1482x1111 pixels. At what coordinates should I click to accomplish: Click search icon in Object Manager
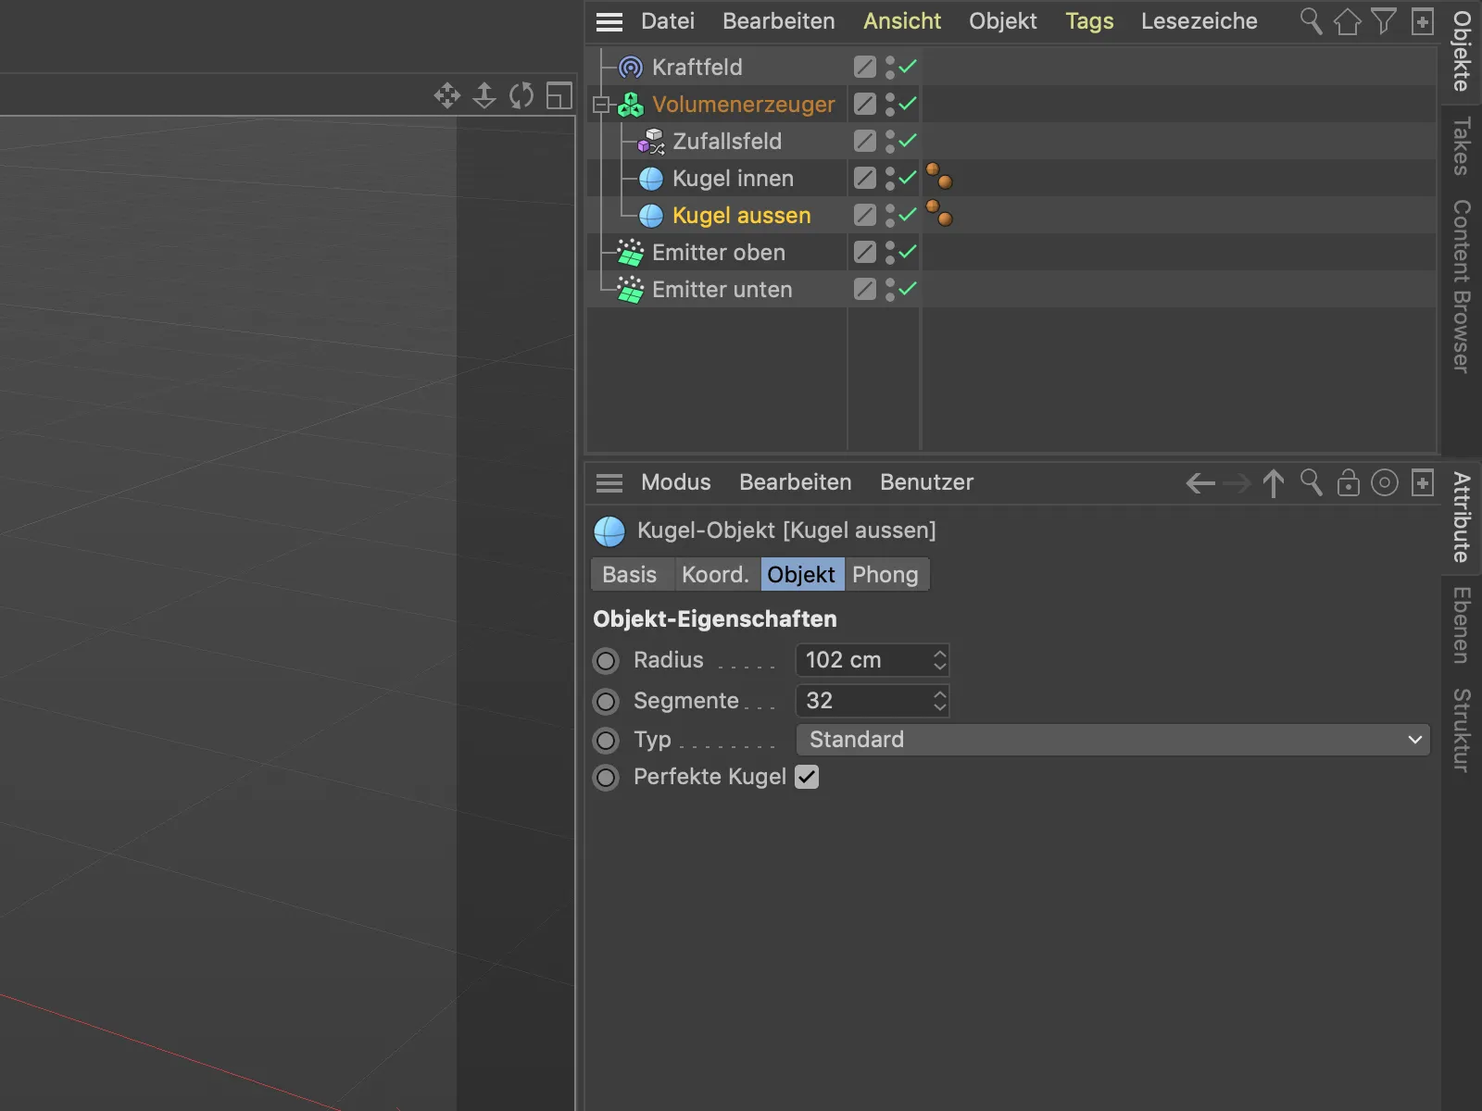[1311, 20]
